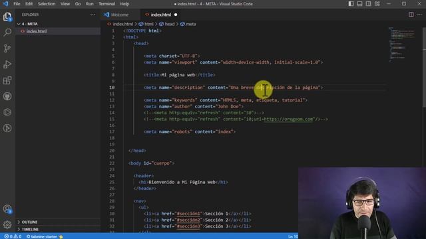The image size is (426, 239).
Task: Open editor More Actions ellipsis
Action: point(420,15)
